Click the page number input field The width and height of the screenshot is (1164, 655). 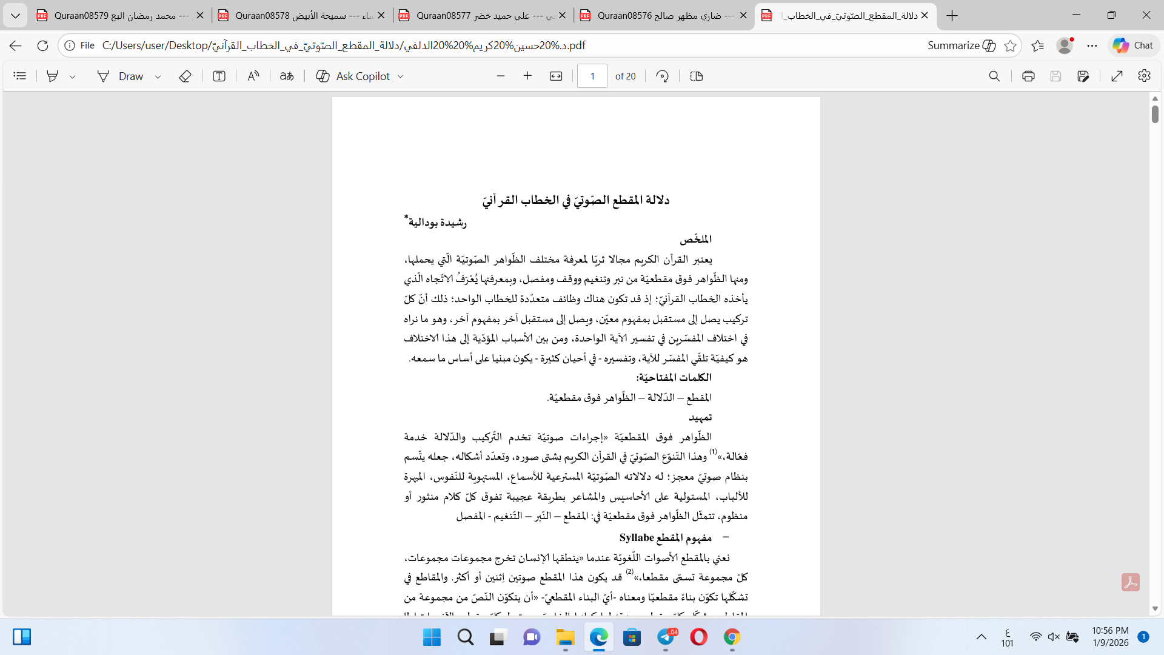click(x=592, y=76)
